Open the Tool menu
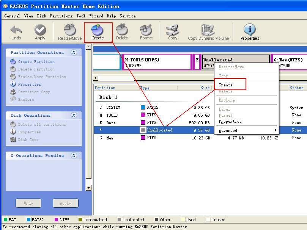307x230 pixels. coord(81,16)
